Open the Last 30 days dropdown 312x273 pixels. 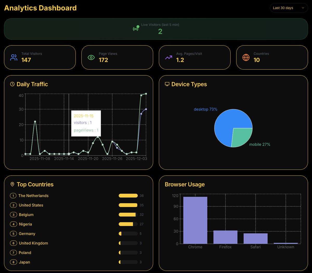289,8
